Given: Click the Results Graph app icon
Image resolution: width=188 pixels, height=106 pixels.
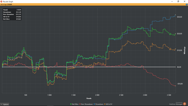Looking at the screenshot, I should tap(1, 1).
